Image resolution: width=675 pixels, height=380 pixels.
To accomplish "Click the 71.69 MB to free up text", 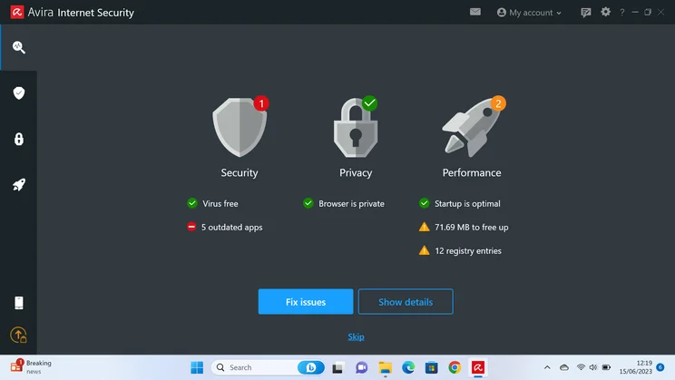I will coord(472,228).
